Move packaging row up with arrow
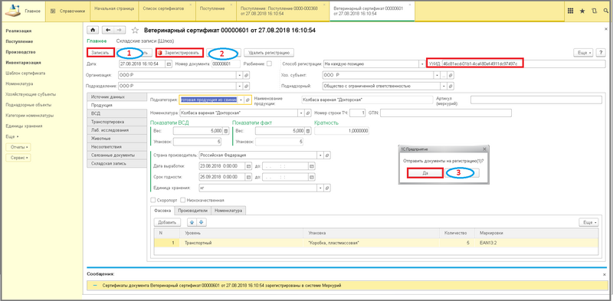Screen dimensions: 613x301 coord(192,222)
